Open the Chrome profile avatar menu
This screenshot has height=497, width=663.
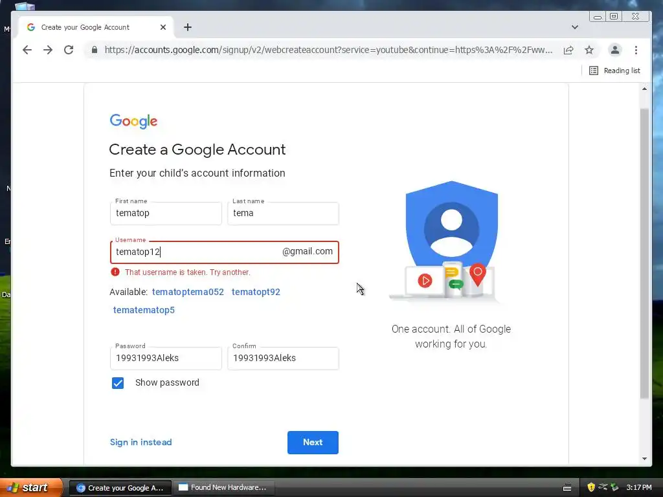coord(615,50)
